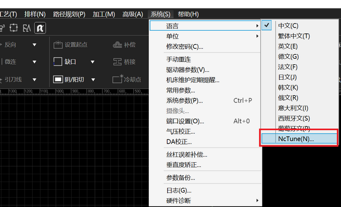This screenshot has height=207, width=341.
Task: Click the 设置起点 icon
Action: point(58,45)
